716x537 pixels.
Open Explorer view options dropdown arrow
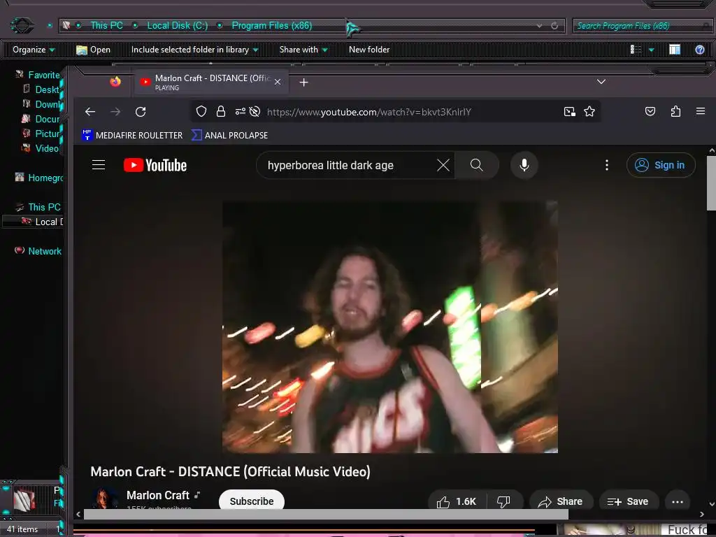click(x=651, y=50)
